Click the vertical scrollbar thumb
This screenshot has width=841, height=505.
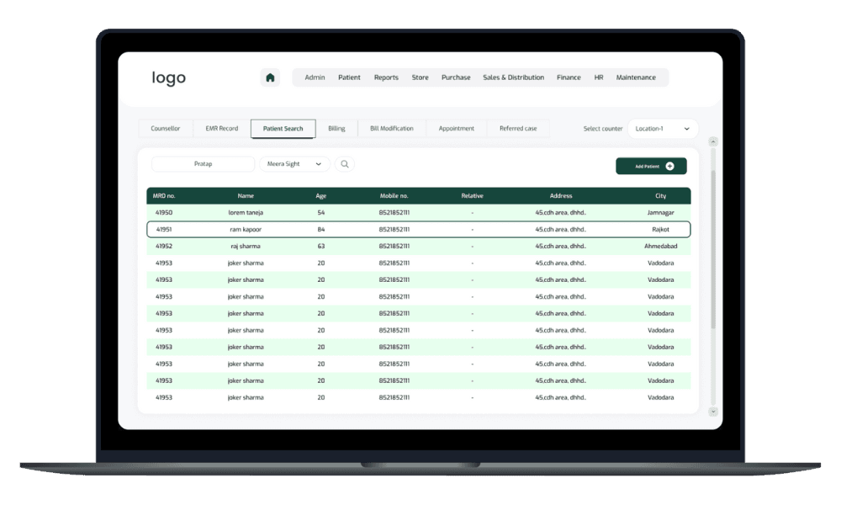click(713, 249)
